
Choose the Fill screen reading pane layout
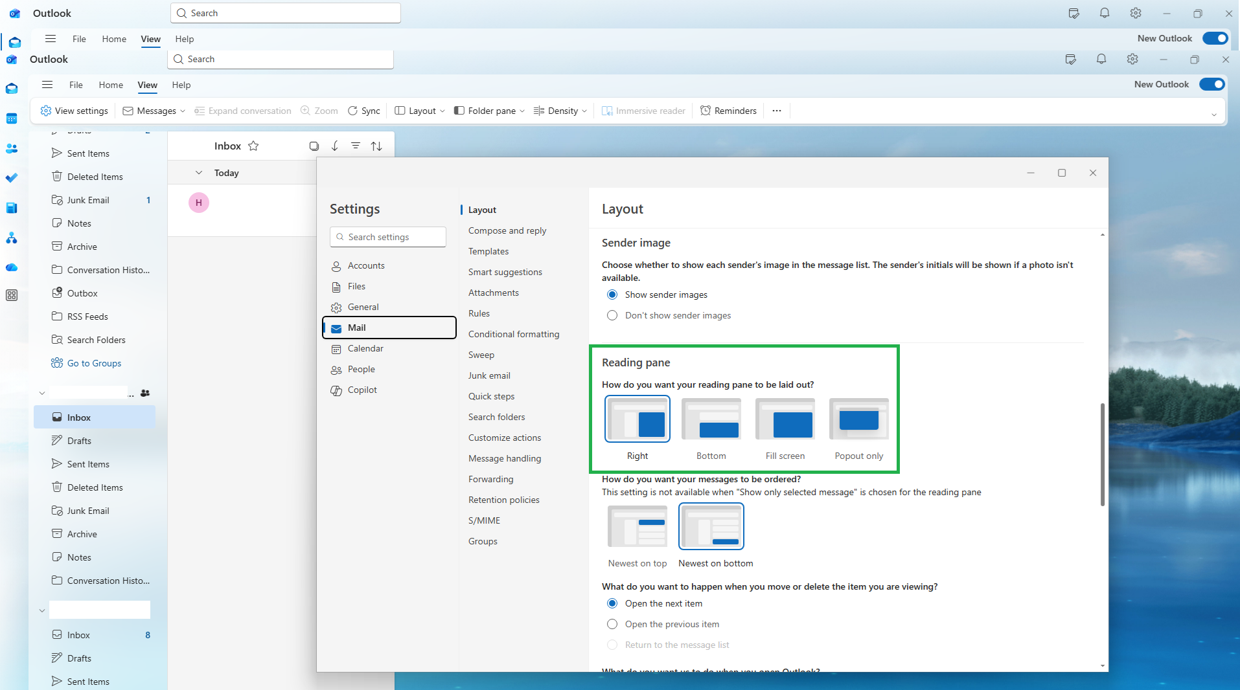point(785,419)
